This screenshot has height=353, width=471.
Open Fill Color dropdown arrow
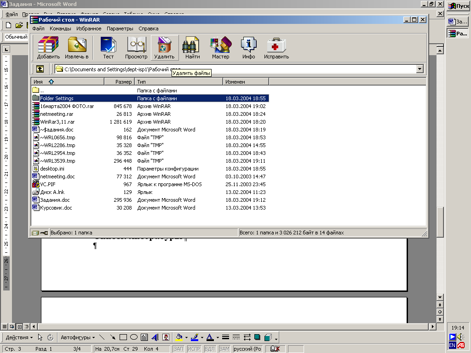coord(186,338)
